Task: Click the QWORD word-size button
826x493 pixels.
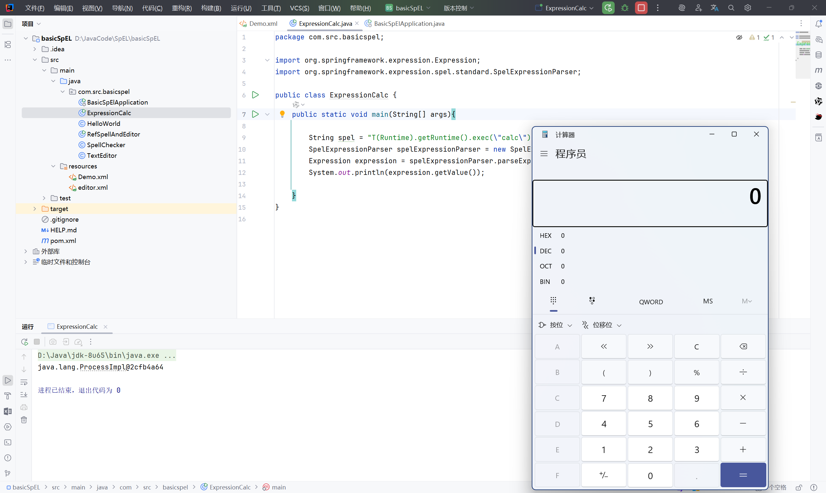Action: coord(651,302)
